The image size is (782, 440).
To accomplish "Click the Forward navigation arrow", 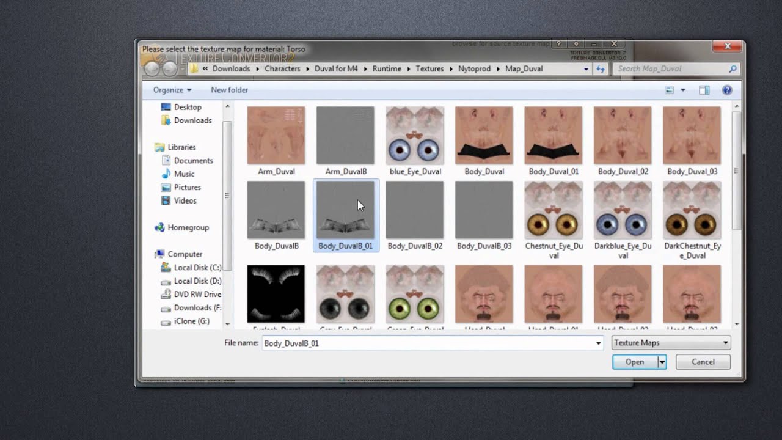I will [x=169, y=69].
